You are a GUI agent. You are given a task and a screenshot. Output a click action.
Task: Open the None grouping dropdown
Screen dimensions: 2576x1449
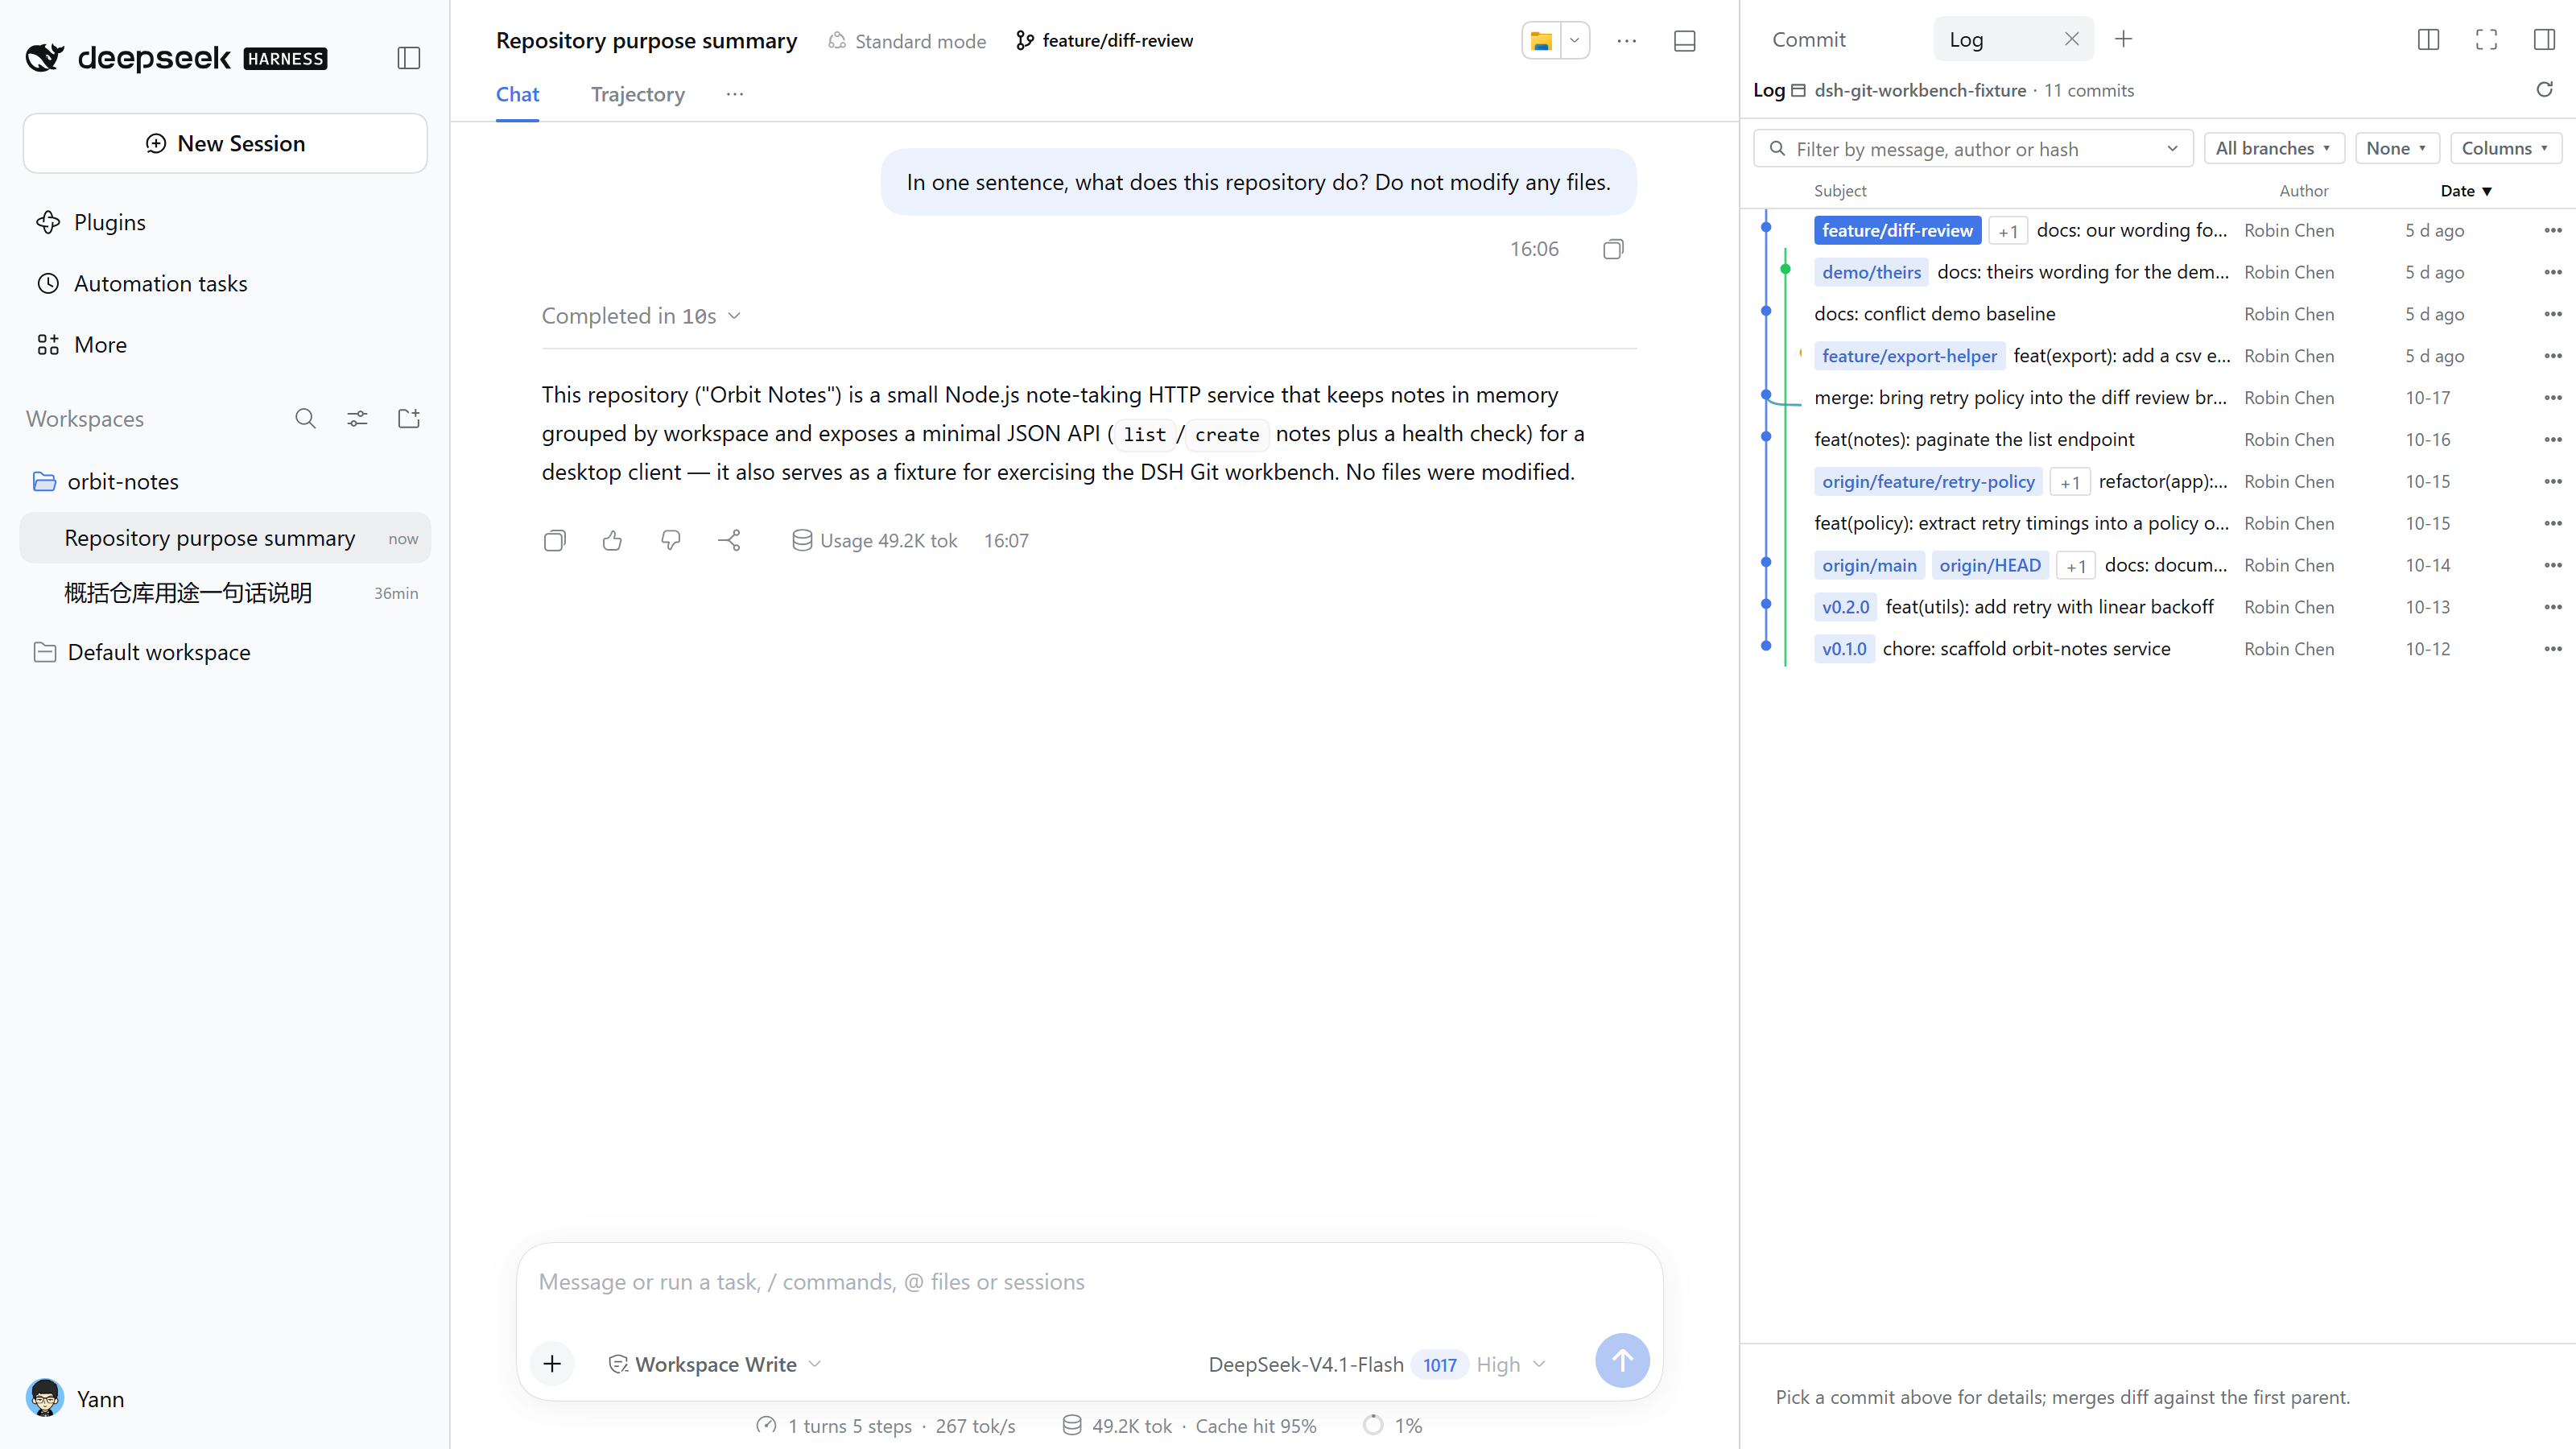pyautogui.click(x=2397, y=148)
